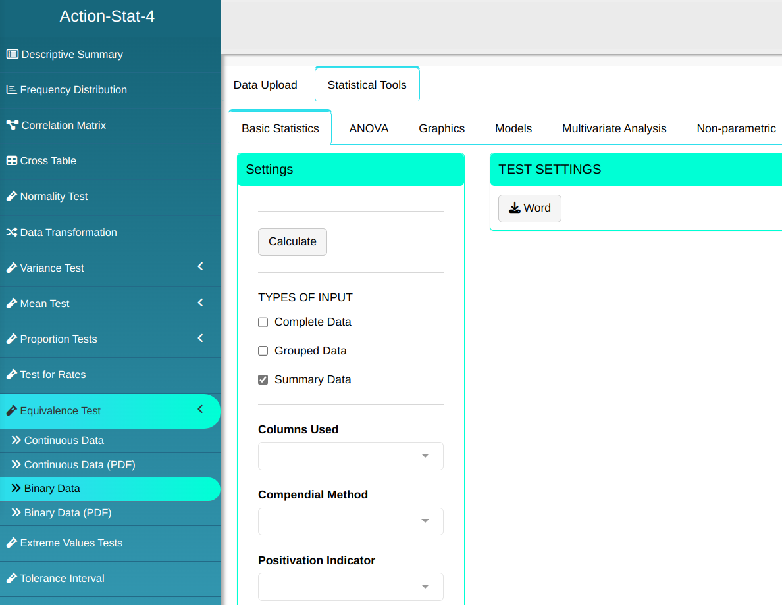Image resolution: width=782 pixels, height=605 pixels.
Task: Open the Columns Used dropdown
Action: pyautogui.click(x=350, y=456)
